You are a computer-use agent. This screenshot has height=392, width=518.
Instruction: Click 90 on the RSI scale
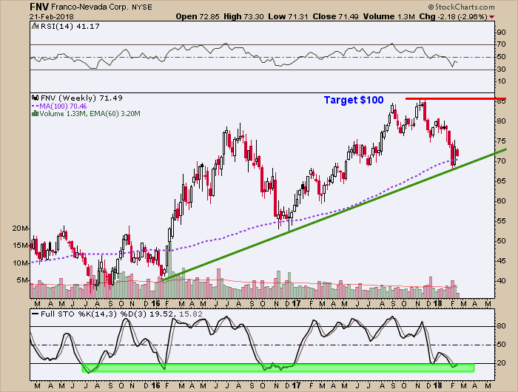501,33
